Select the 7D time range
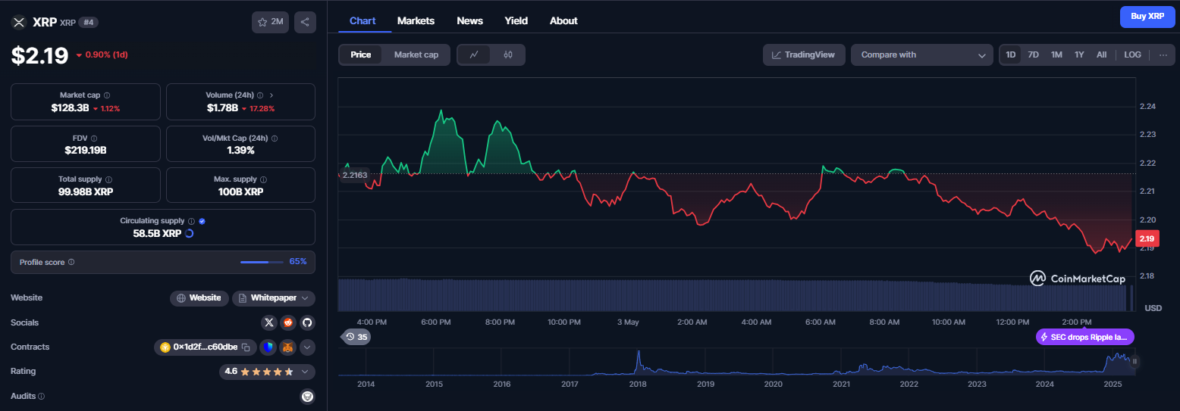Screen dimensions: 1180x411 1033,54
